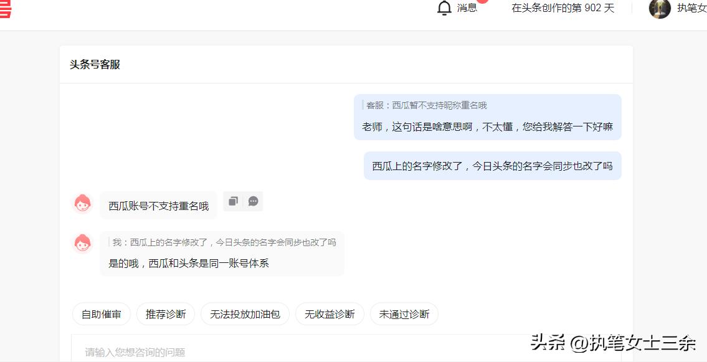The height and width of the screenshot is (362, 707).
Task: Click the feedback chat-bubble icon beside the bot reply
Action: (252, 201)
